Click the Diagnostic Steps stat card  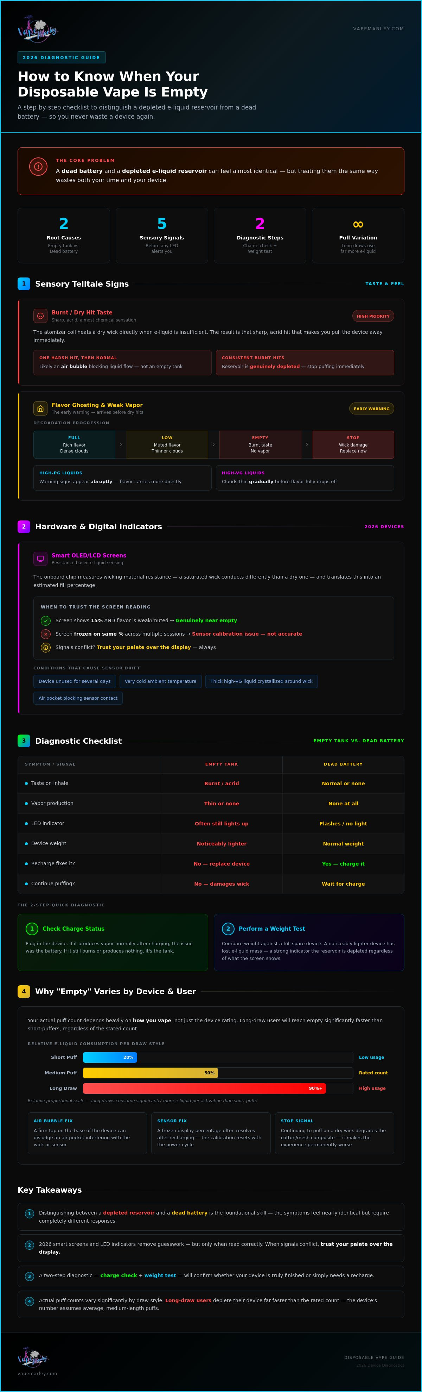(x=260, y=236)
